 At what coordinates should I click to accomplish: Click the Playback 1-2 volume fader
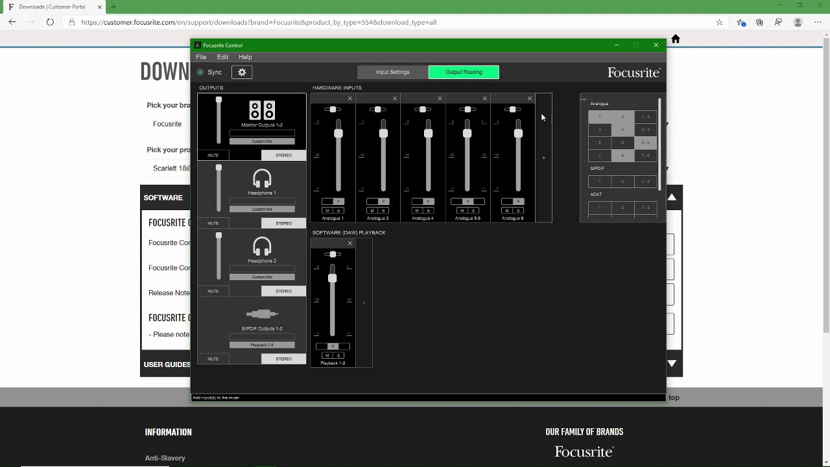click(x=333, y=278)
